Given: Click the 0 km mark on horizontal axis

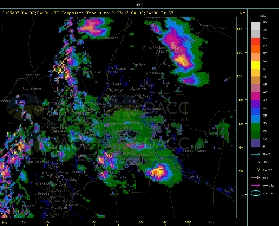Looking at the screenshot, I should (71, 222).
